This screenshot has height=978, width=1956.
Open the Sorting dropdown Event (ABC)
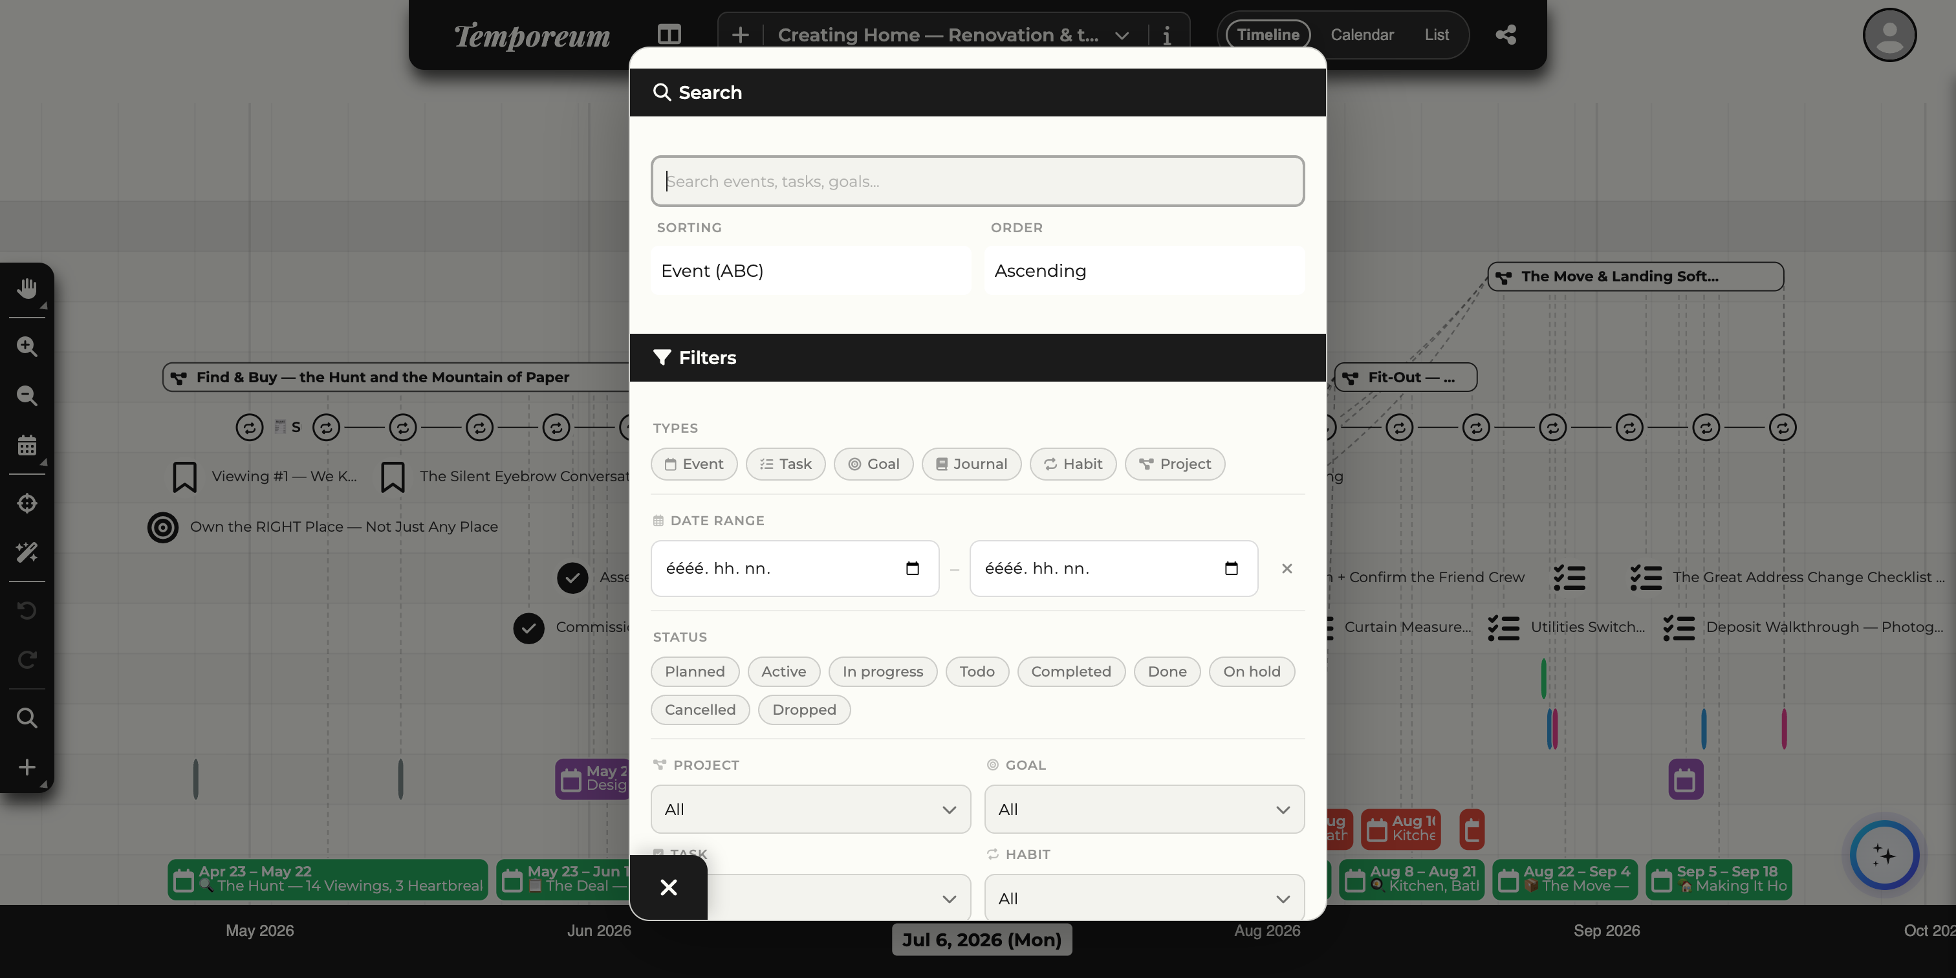coord(810,270)
